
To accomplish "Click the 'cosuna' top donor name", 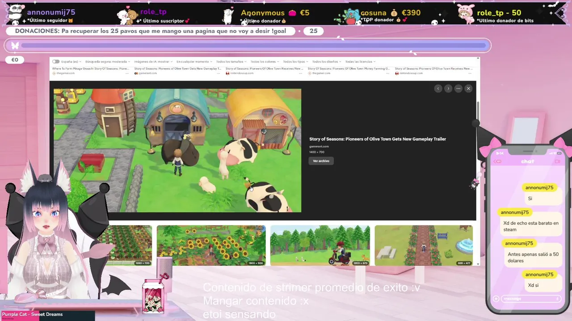I will pyautogui.click(x=374, y=13).
